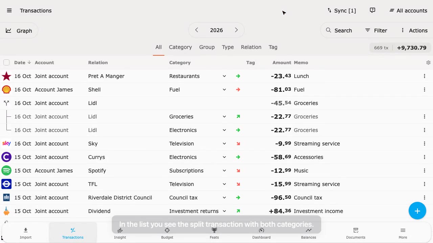Viewport: 433px width, 243px height.
Task: Expand category dropdown for Council tax row
Action: (224, 197)
